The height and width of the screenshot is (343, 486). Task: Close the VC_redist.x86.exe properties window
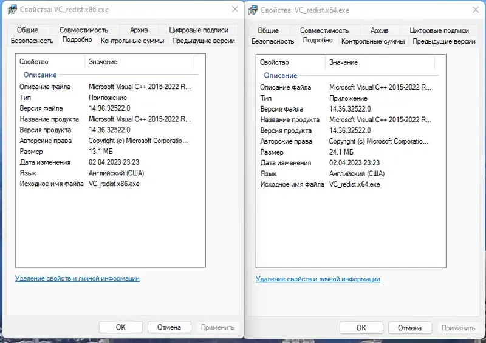[234, 9]
